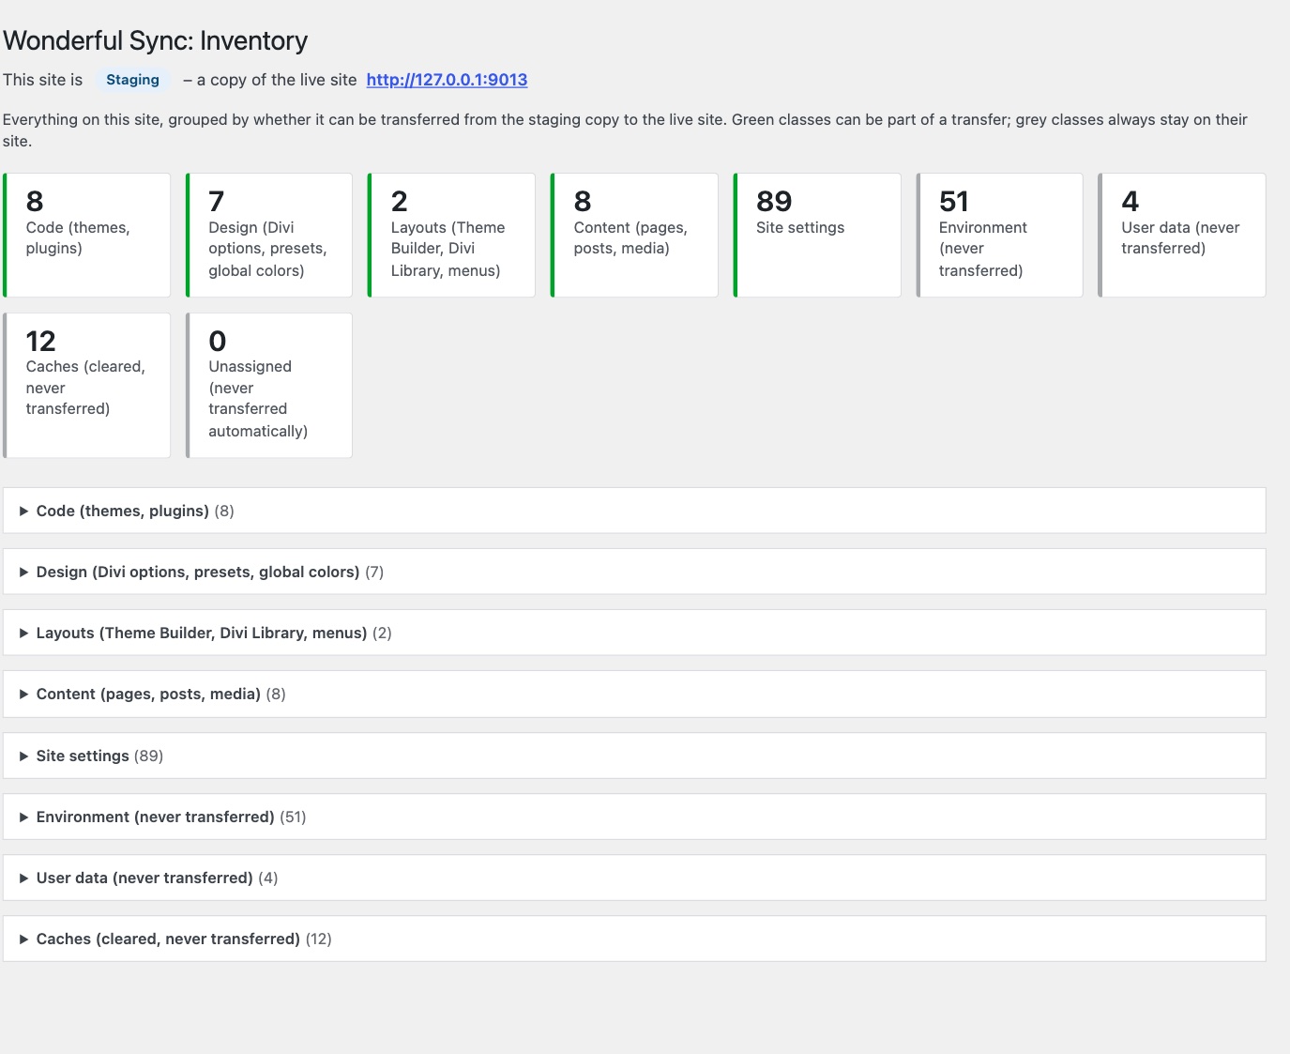Click the Wonderful Sync: Inventory heading
This screenshot has width=1290, height=1054.
156,41
